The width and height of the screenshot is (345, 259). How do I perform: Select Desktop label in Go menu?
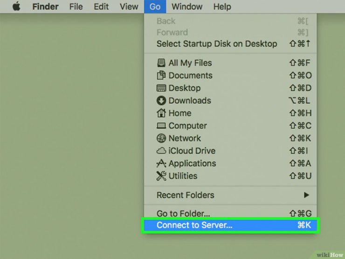(184, 88)
